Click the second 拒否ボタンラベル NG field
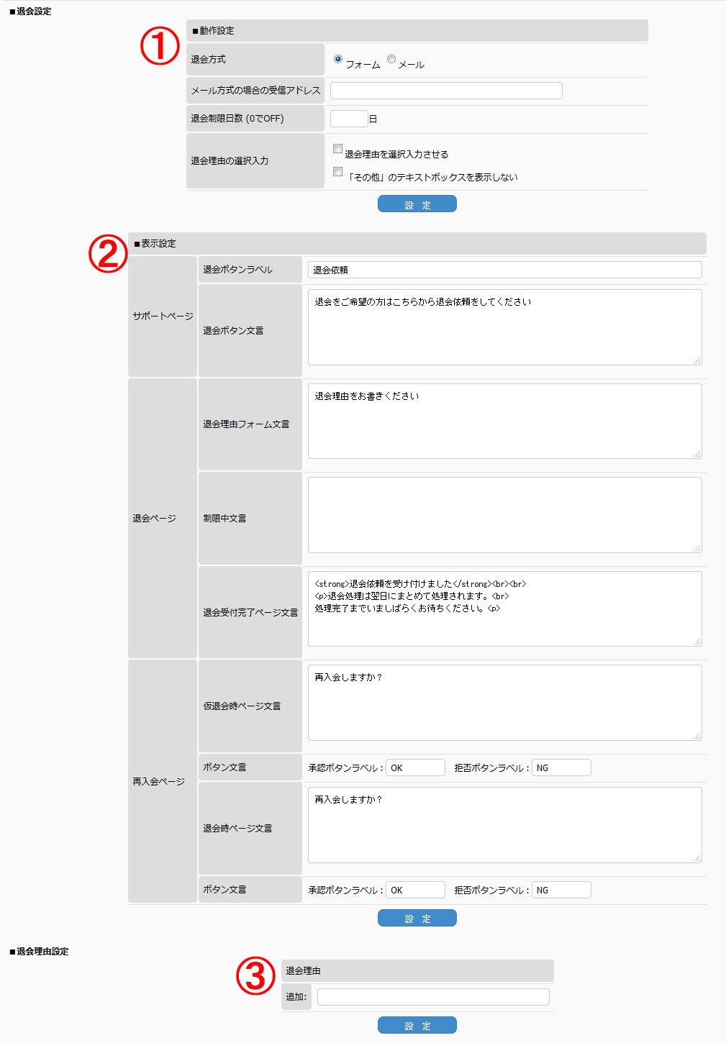Screen dimensions: 726x1043 point(561,890)
